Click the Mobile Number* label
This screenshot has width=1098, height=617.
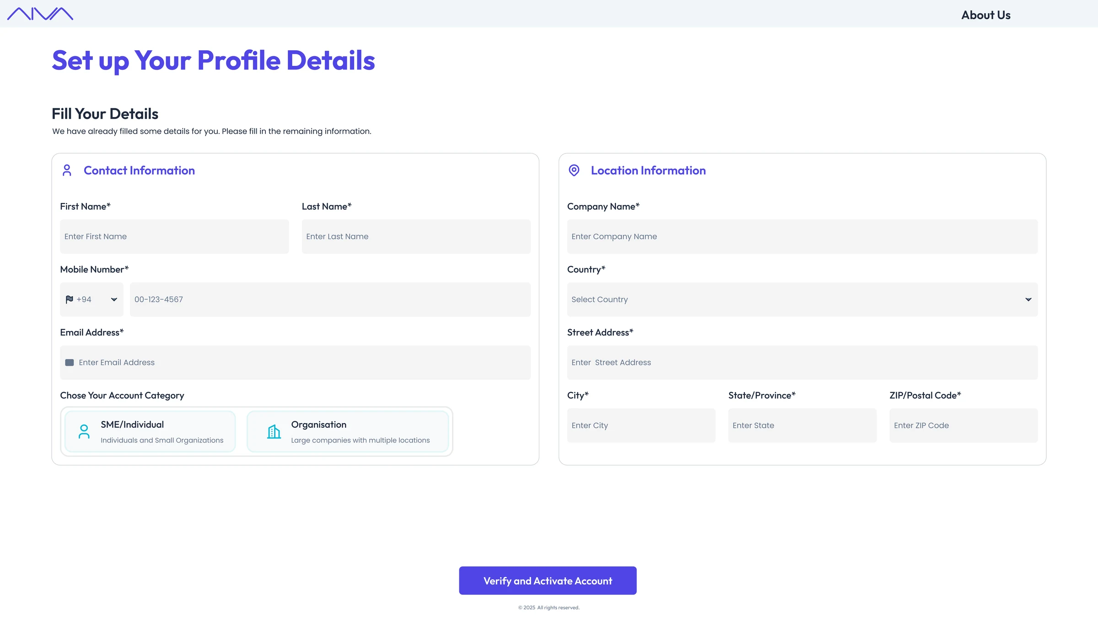(94, 269)
